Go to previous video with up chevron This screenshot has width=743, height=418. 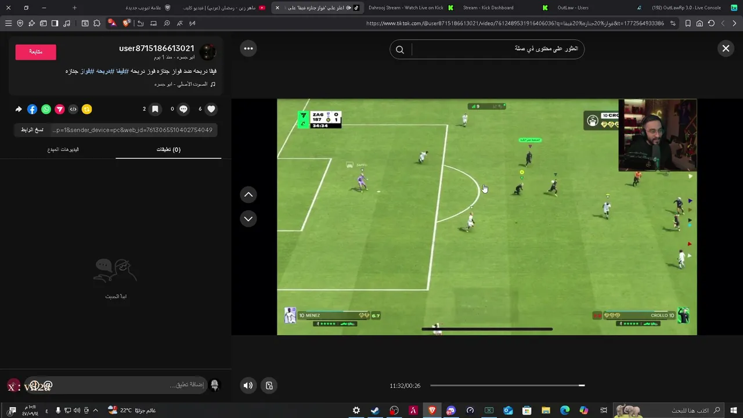tap(248, 194)
